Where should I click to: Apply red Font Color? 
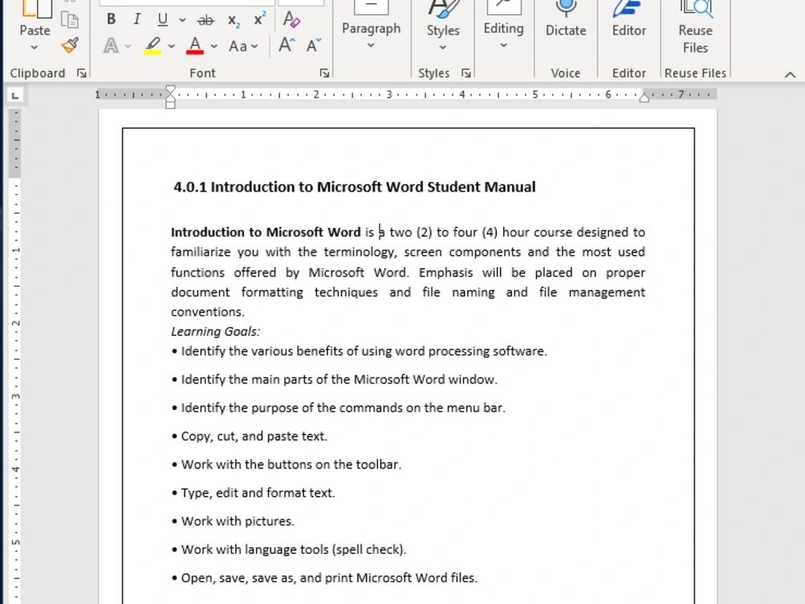[x=195, y=46]
